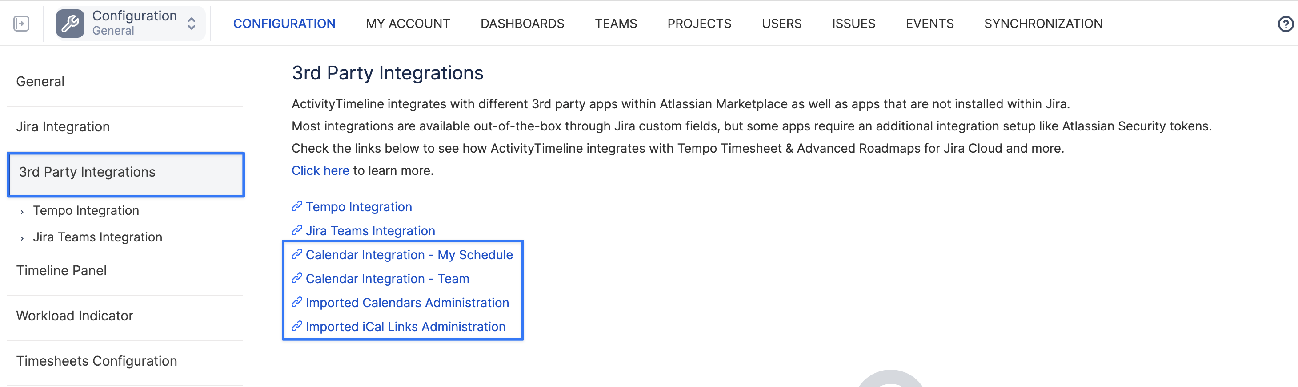Switch to the ISSUES tab
This screenshot has width=1298, height=387.
coord(853,24)
